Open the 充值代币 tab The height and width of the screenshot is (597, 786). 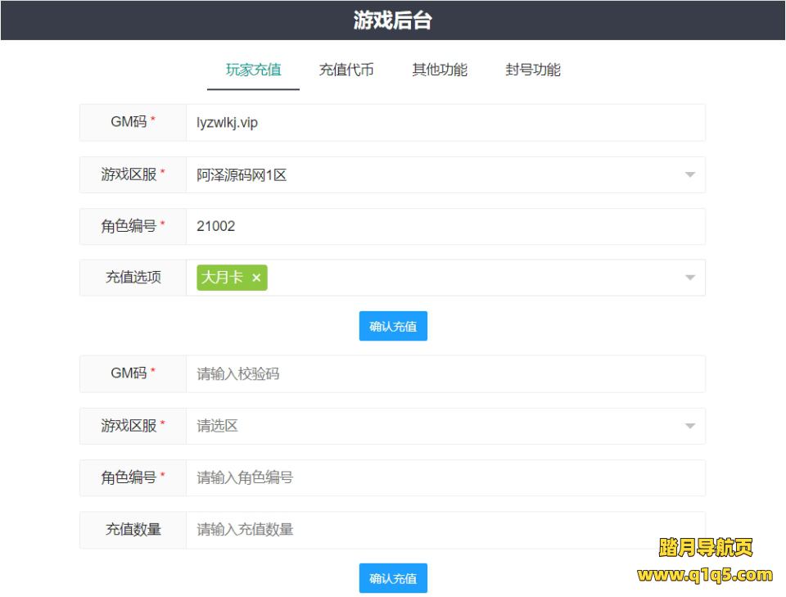(346, 70)
